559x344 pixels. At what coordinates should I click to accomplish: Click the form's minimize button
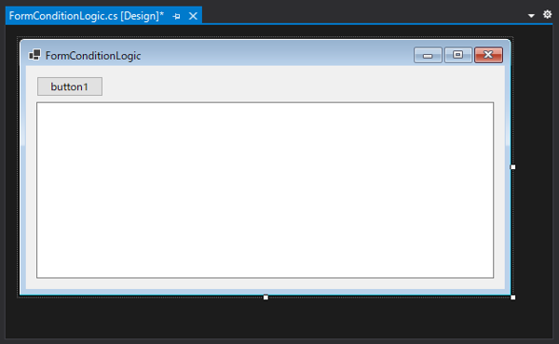tap(428, 55)
